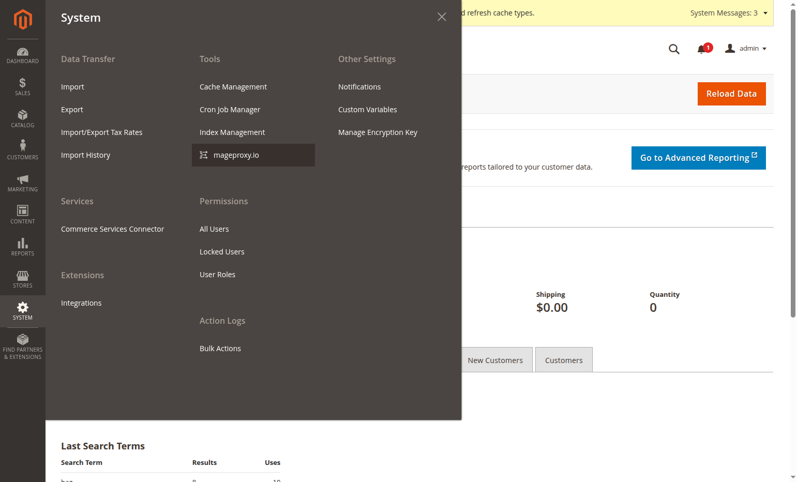Open the Catalog sidebar menu
The width and height of the screenshot is (797, 482).
coord(23,119)
